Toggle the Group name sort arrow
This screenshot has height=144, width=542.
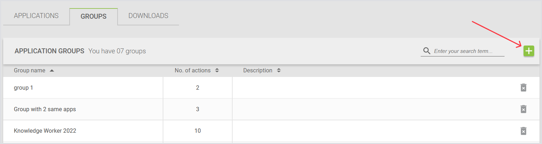pos(52,71)
